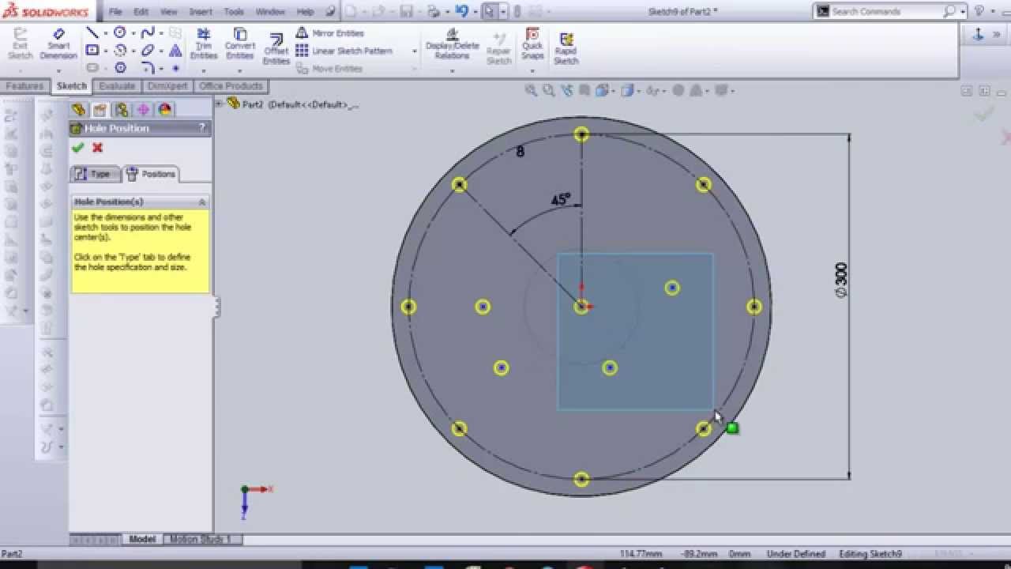1011x569 pixels.
Task: Expand Linear Sketch Pattern dropdown arrow
Action: click(x=414, y=51)
